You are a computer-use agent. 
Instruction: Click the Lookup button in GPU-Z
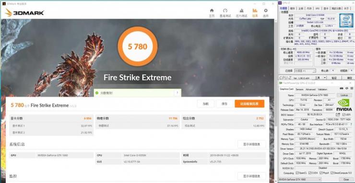click(x=344, y=95)
